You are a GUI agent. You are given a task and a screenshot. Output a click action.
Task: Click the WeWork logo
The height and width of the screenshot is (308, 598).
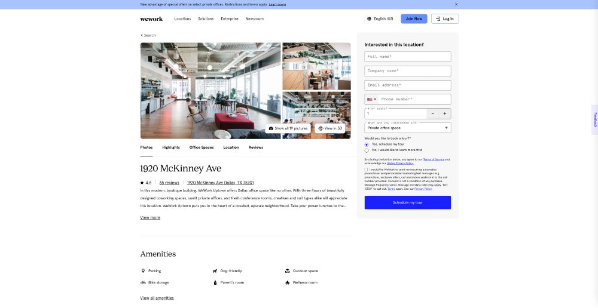click(151, 19)
